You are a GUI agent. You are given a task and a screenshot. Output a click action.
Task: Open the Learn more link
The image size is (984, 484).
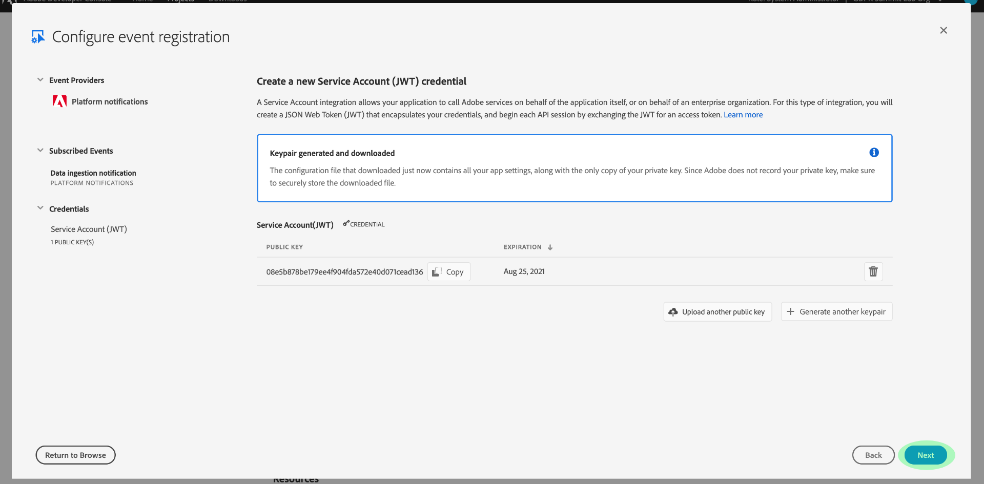click(x=743, y=115)
